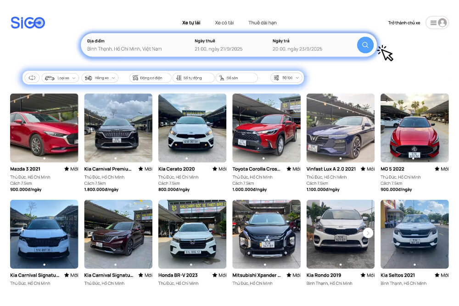Open the Bộ lọc filter dropdown
This screenshot has height=306, width=459.
tap(286, 78)
